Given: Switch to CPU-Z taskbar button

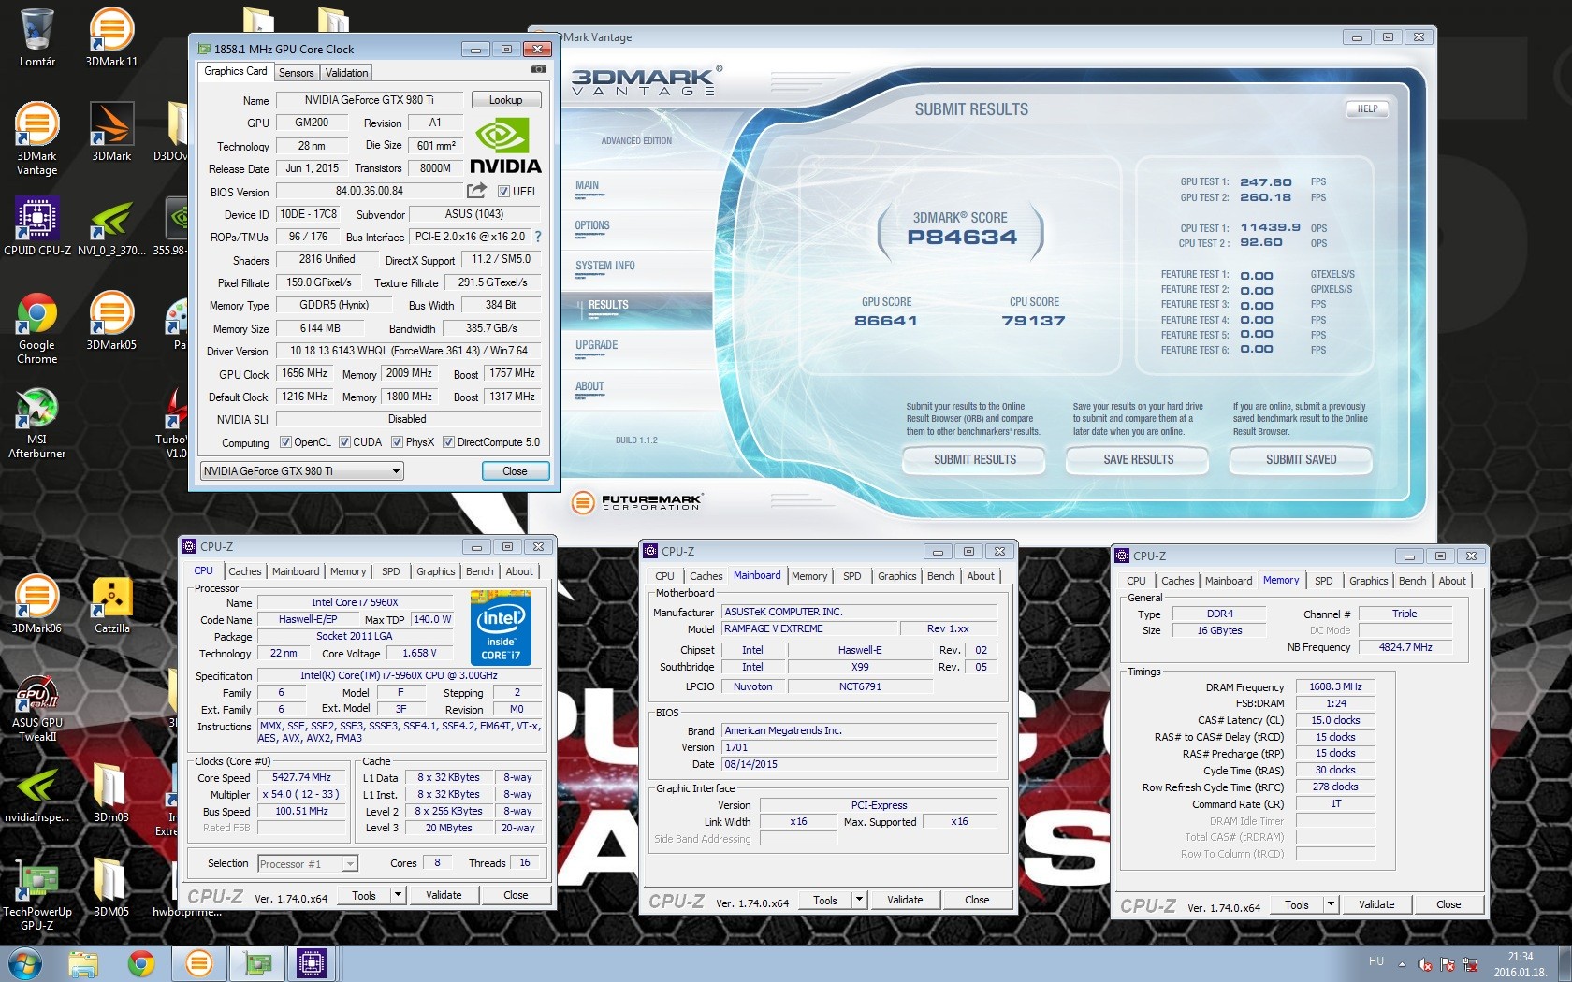Looking at the screenshot, I should 311,963.
